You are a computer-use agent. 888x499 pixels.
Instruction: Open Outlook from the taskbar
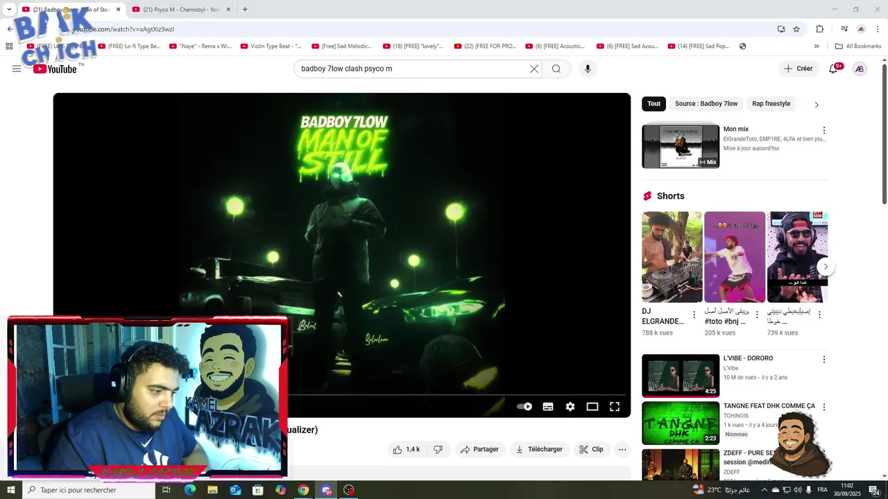click(x=235, y=490)
